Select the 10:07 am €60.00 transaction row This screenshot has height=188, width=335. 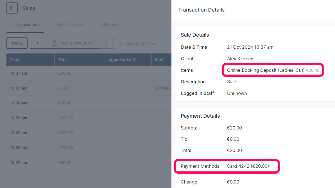(x=89, y=163)
